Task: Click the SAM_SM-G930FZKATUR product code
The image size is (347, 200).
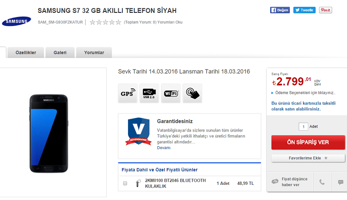Action: pos(60,22)
